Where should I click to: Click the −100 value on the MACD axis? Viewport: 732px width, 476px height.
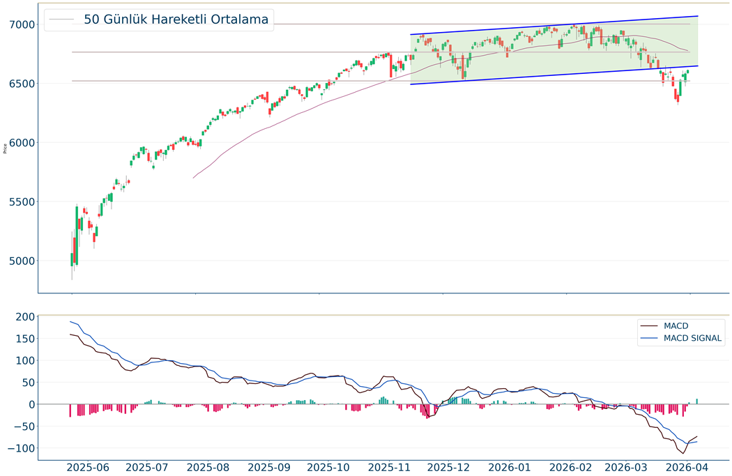pyautogui.click(x=20, y=448)
